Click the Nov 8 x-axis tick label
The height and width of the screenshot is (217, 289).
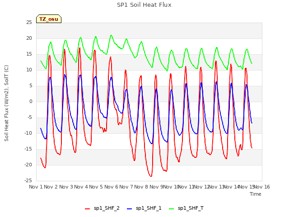(141, 187)
